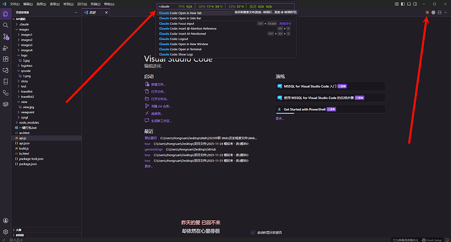Select Claude Code: Open in New Window
Screen dimensions: 451x242
click(226, 44)
